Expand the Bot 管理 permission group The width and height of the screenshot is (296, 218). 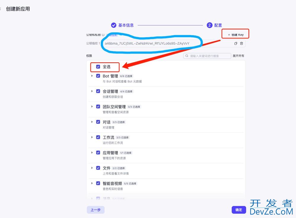pos(92,76)
